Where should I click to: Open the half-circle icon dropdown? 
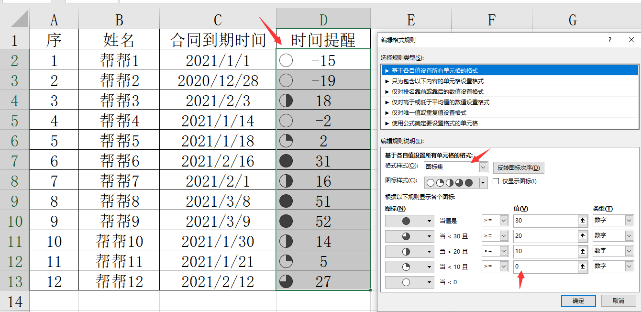(x=429, y=251)
